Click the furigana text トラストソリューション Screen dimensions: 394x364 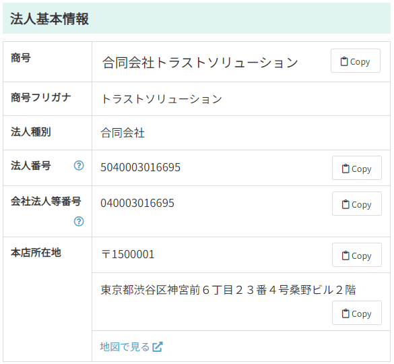point(162,99)
